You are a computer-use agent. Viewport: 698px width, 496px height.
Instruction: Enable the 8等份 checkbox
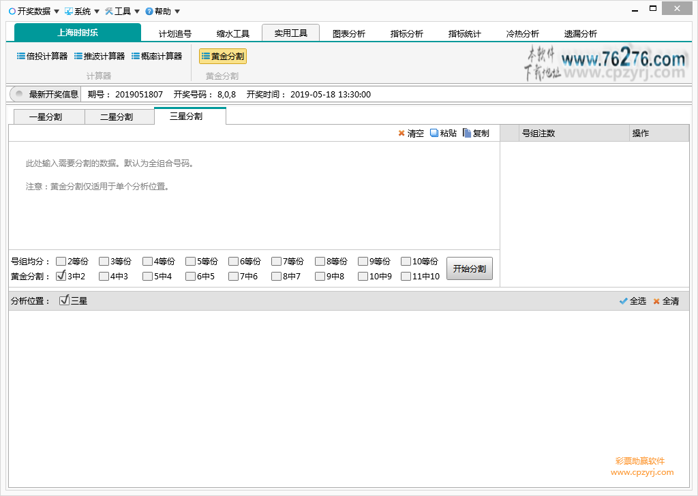(320, 261)
